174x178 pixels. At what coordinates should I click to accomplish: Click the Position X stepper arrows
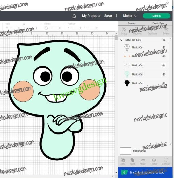[x=81, y=28]
